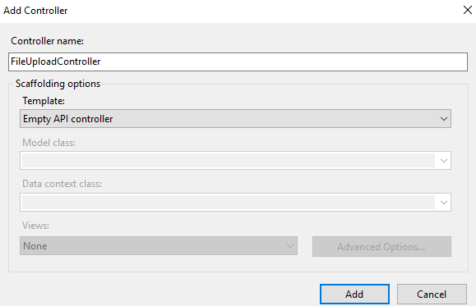Open the Views dropdown showing None
This screenshot has width=476, height=306.
(x=159, y=246)
